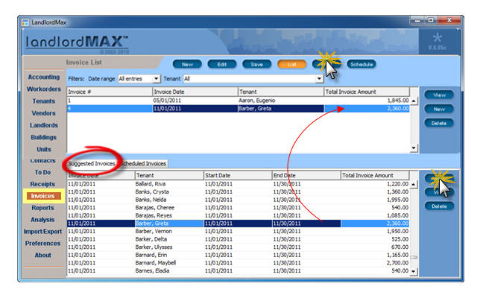The width and height of the screenshot is (483, 298).
Task: Sort suggested invoices by Start Date column
Action: 238,176
